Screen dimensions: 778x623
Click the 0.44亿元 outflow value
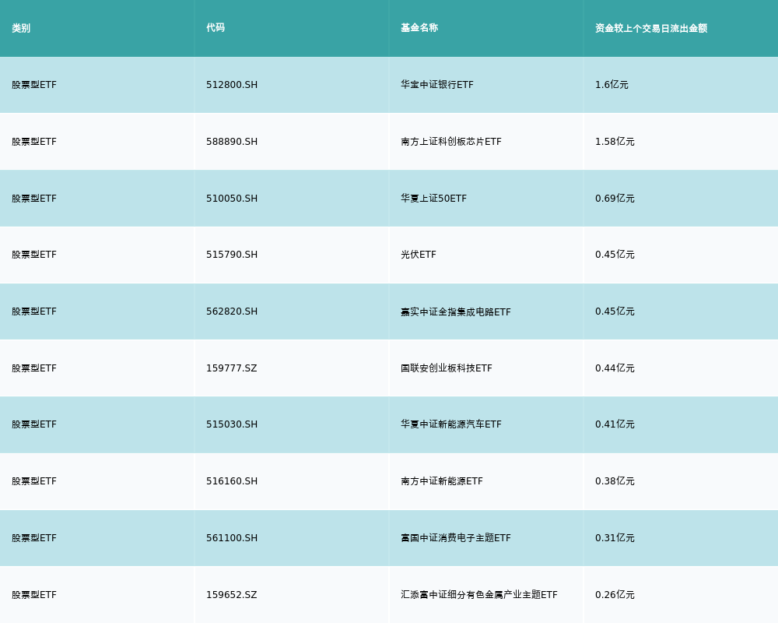point(615,368)
